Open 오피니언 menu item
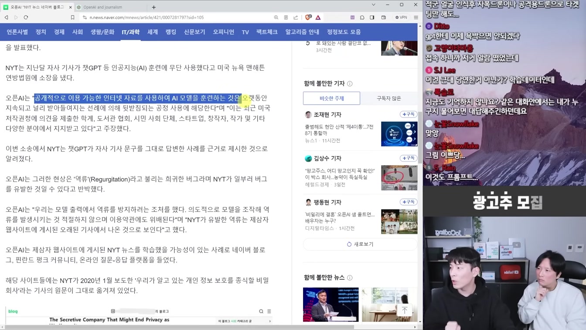 (224, 32)
